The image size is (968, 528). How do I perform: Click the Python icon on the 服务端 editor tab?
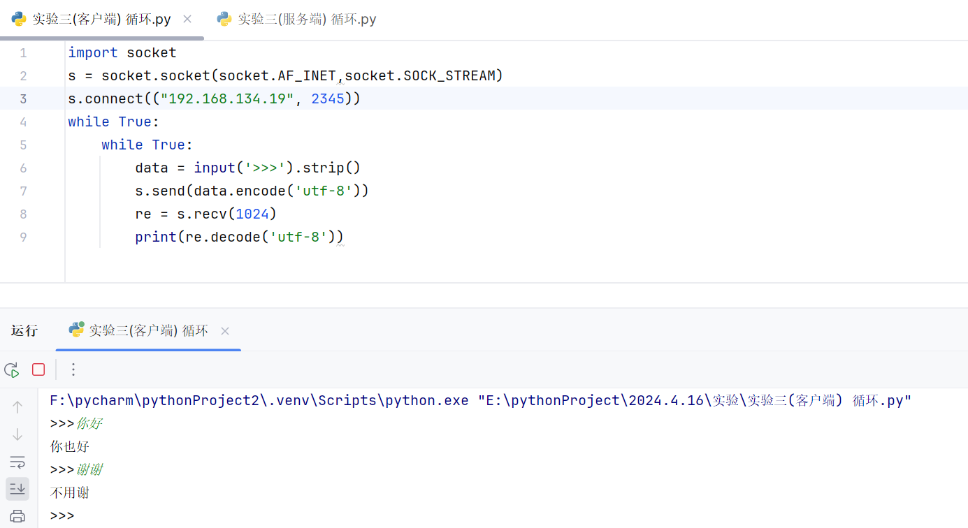pos(224,19)
